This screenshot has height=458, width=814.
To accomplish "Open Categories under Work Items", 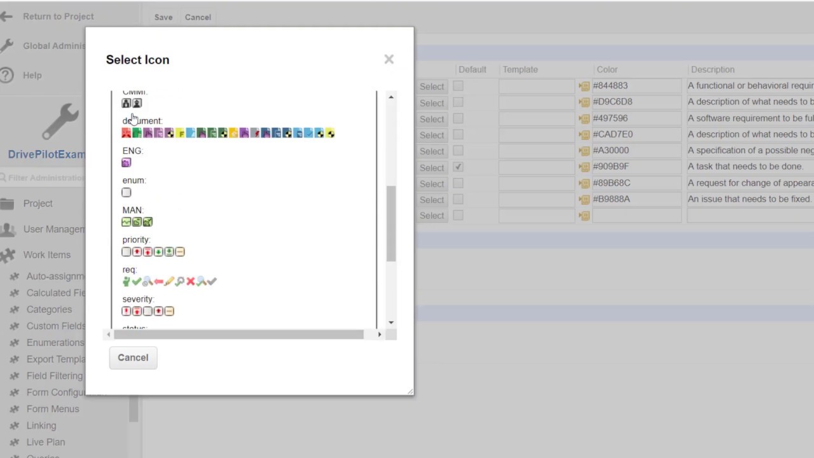I will click(x=49, y=309).
